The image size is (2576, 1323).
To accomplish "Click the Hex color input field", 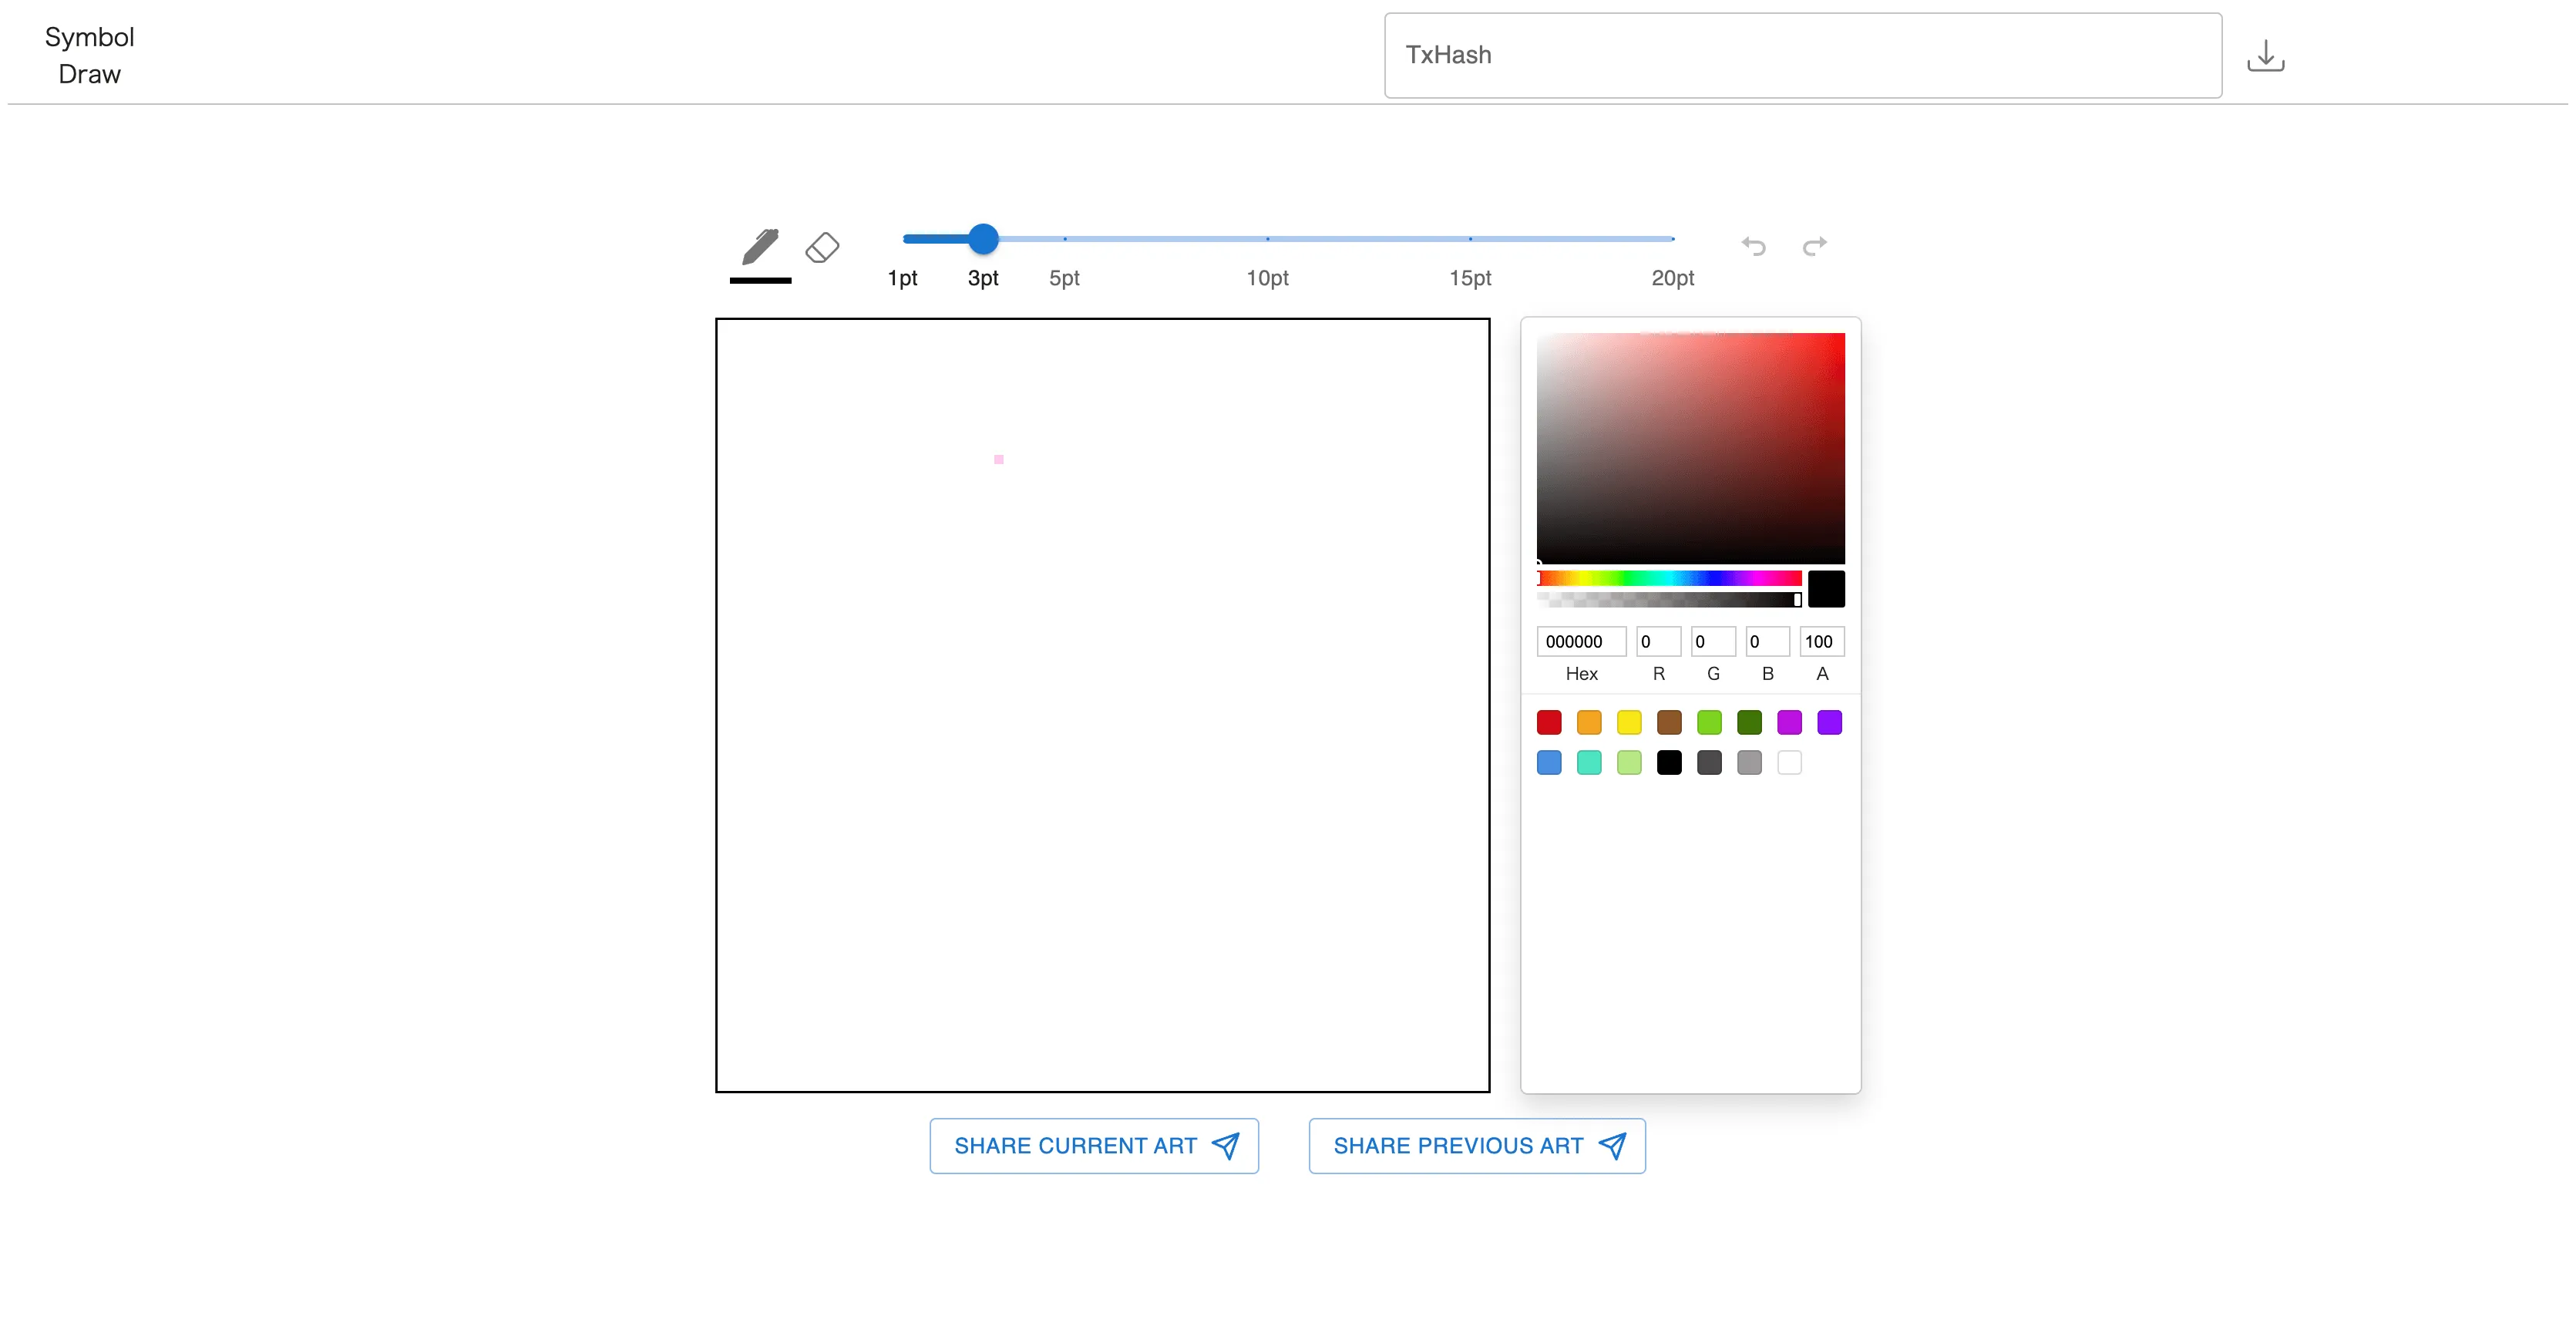I will point(1581,641).
